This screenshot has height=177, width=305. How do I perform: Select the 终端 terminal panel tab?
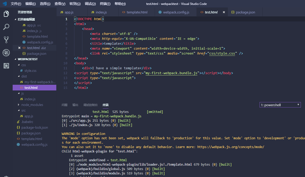[106, 105]
